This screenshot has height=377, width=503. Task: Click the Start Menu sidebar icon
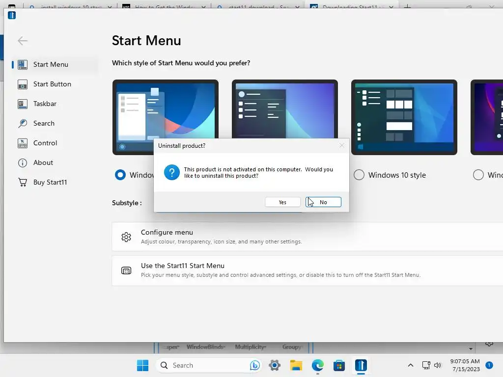pyautogui.click(x=23, y=64)
